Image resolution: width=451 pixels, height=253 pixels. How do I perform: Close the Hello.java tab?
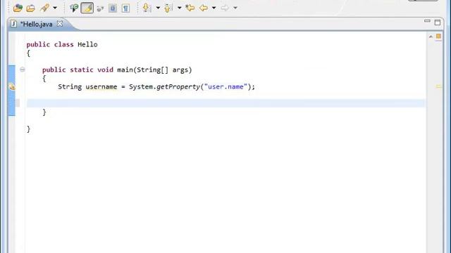[x=60, y=24]
